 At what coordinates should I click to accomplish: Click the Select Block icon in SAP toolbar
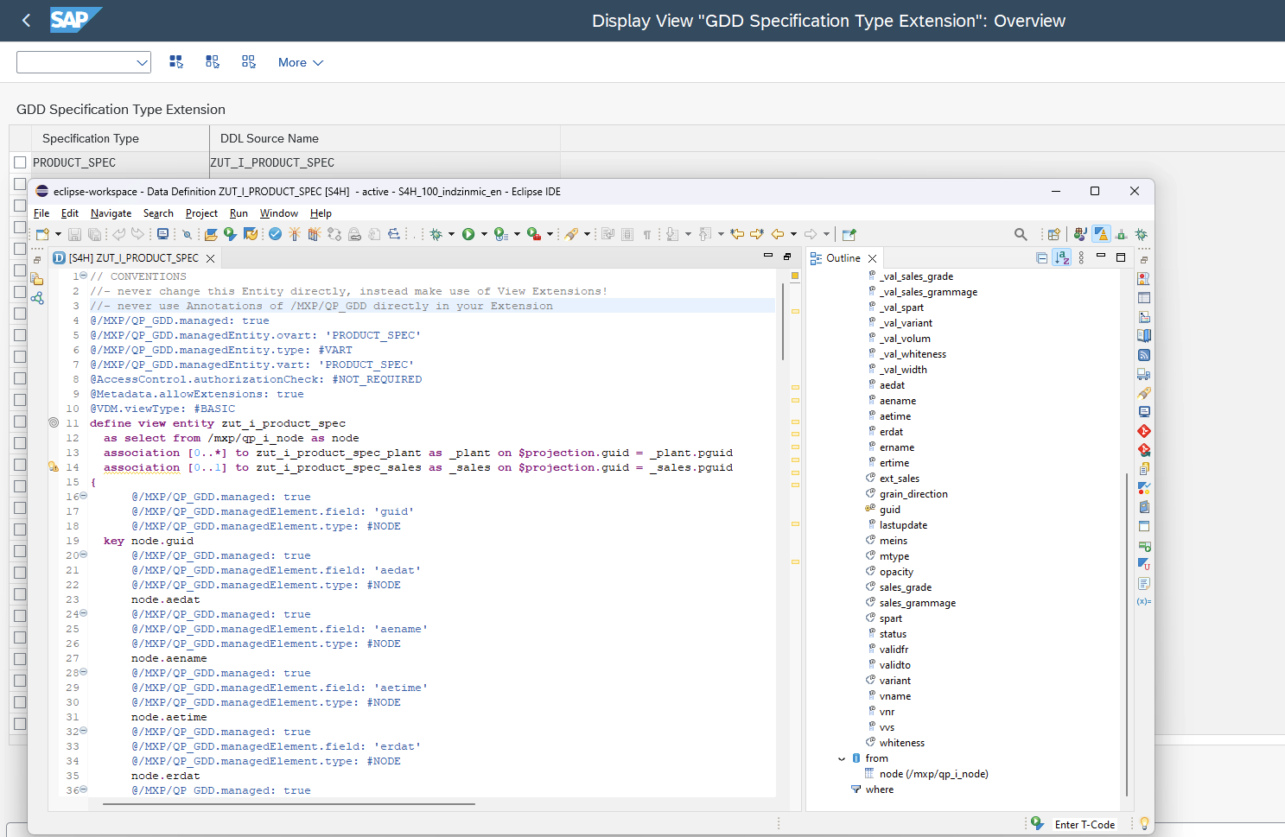coord(213,61)
